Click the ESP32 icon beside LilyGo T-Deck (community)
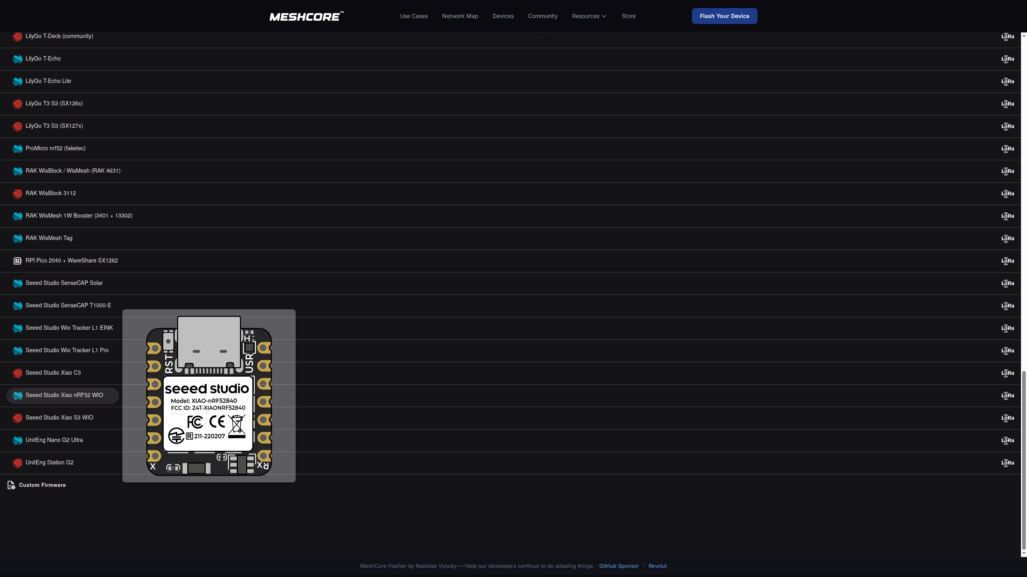Image resolution: width=1027 pixels, height=577 pixels. (x=17, y=36)
